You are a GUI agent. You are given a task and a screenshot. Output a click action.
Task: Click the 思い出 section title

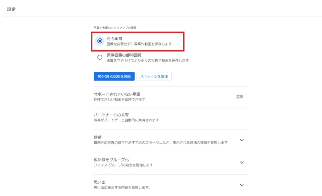100,182
